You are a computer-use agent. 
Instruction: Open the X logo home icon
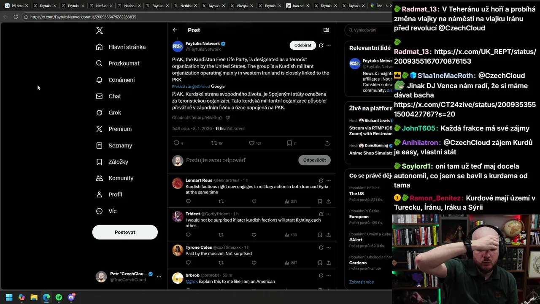coord(100,30)
